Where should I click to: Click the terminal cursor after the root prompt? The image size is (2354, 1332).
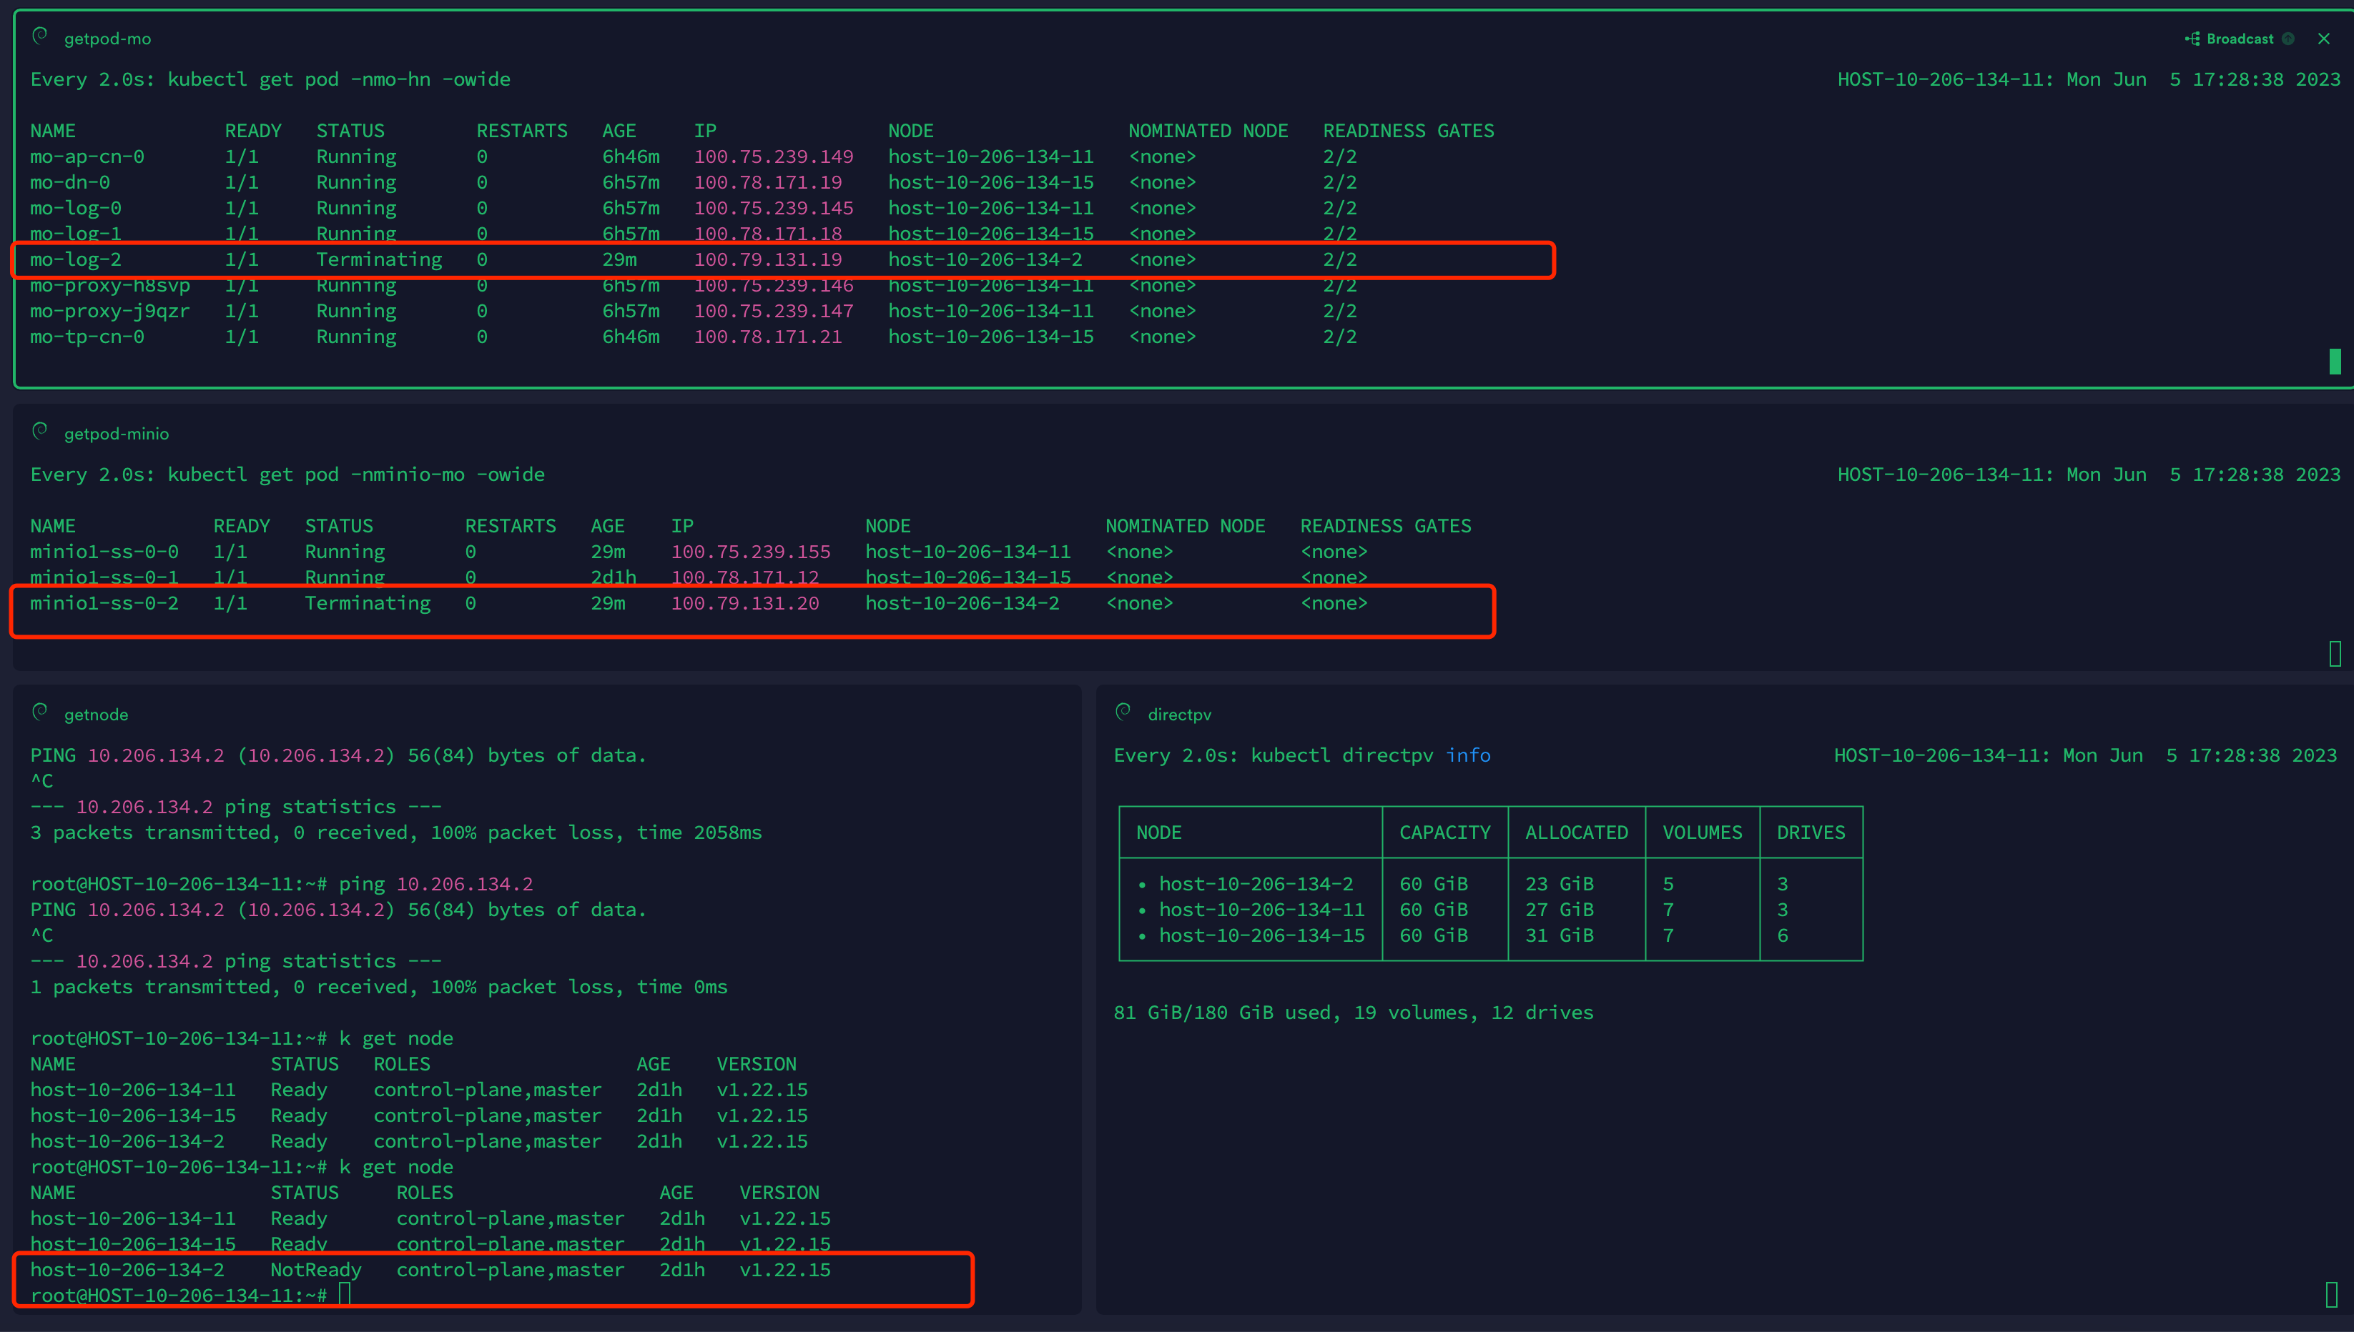click(344, 1293)
